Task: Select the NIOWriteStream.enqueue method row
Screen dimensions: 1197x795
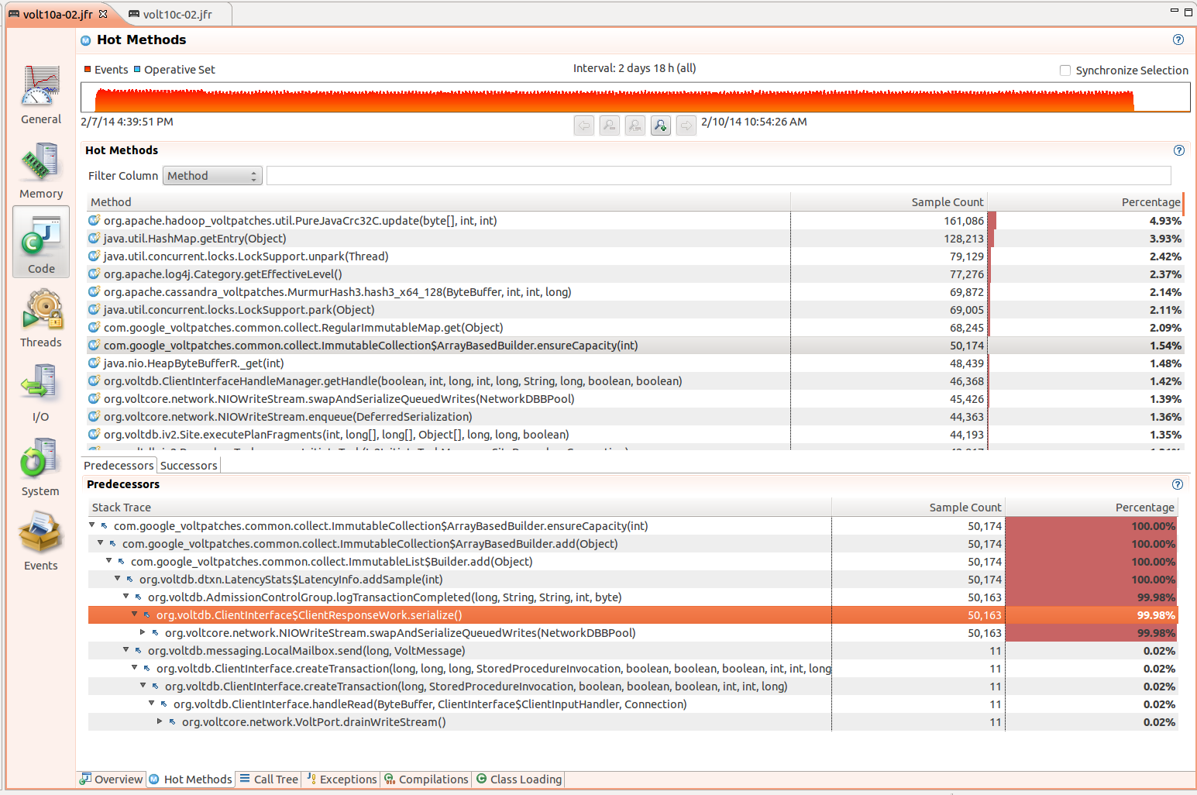Action: tap(635, 417)
